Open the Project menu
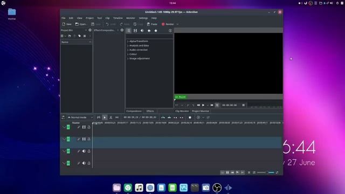The height and width of the screenshot is (194, 345). (x=89, y=18)
